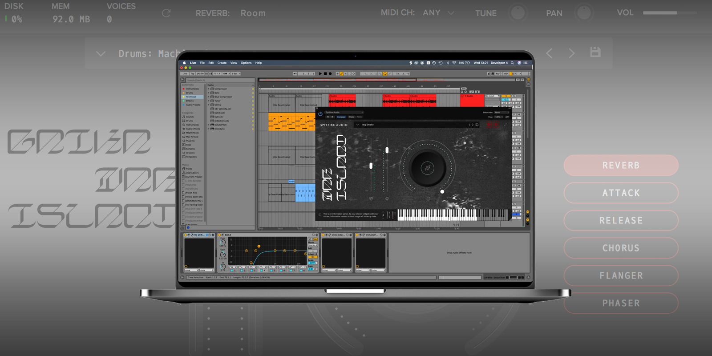Open EQ Eight Mode Stereo dropdown
712x356 pixels.
313,245
